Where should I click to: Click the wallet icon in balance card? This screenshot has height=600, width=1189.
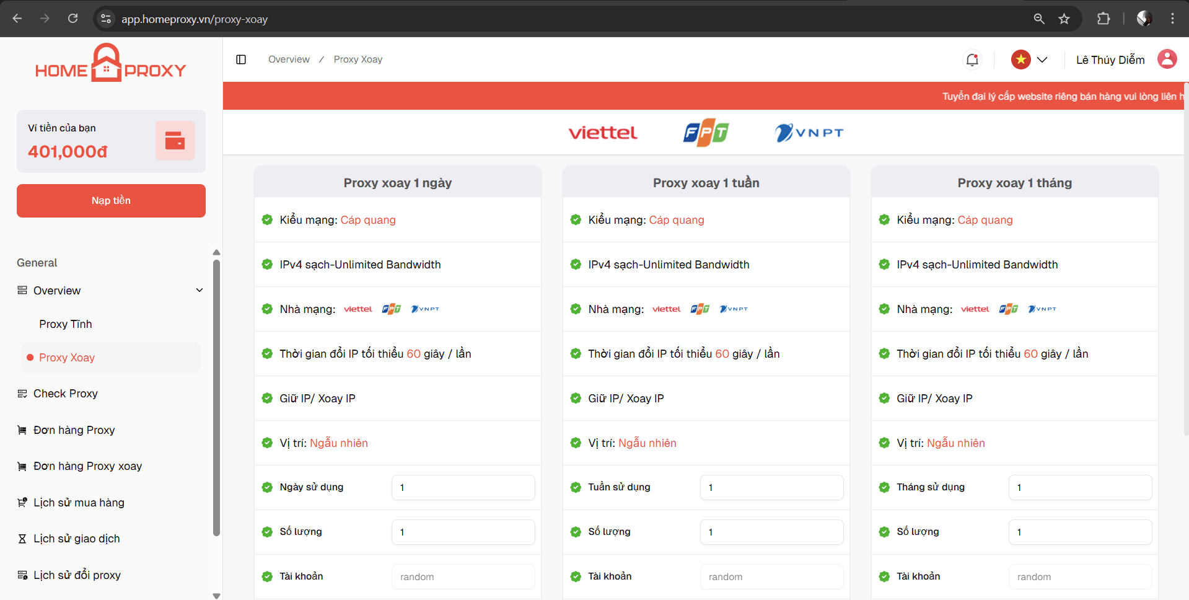coord(175,141)
